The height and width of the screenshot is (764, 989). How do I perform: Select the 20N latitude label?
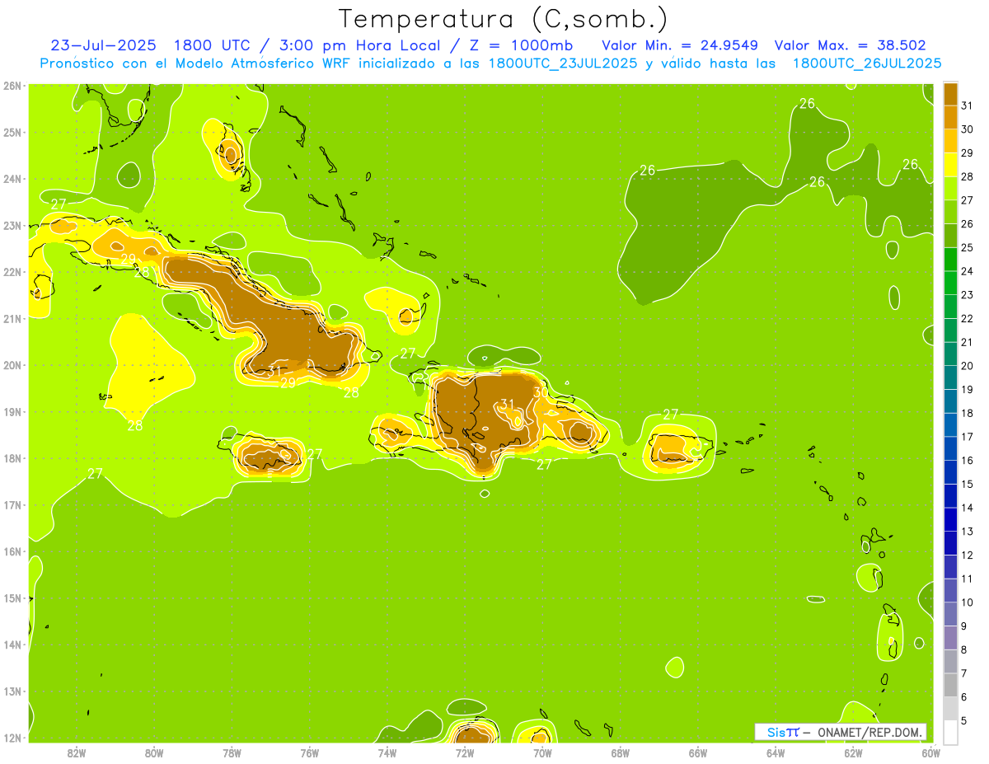point(12,365)
